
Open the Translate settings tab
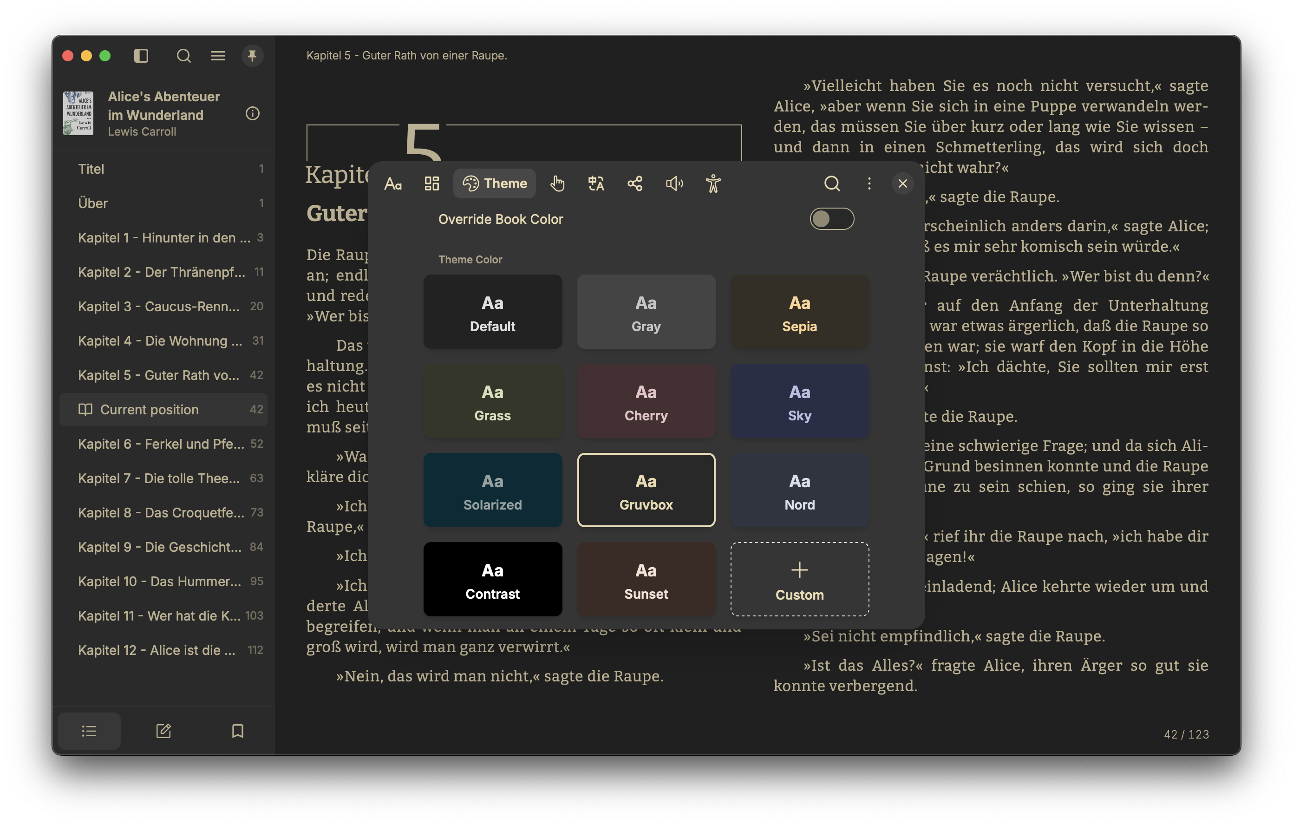click(x=596, y=184)
